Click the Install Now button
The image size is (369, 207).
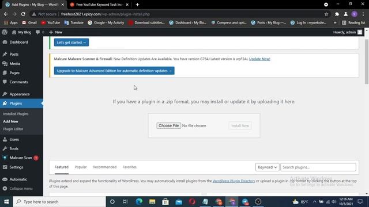point(240,125)
